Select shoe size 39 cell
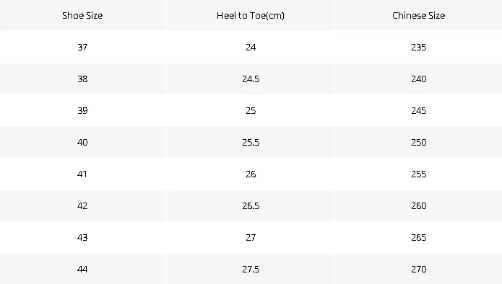The image size is (502, 284). point(82,110)
